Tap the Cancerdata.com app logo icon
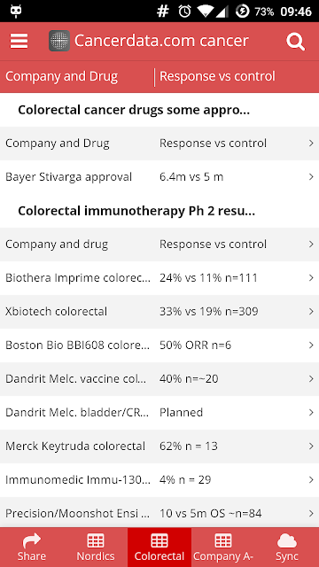 [59, 41]
